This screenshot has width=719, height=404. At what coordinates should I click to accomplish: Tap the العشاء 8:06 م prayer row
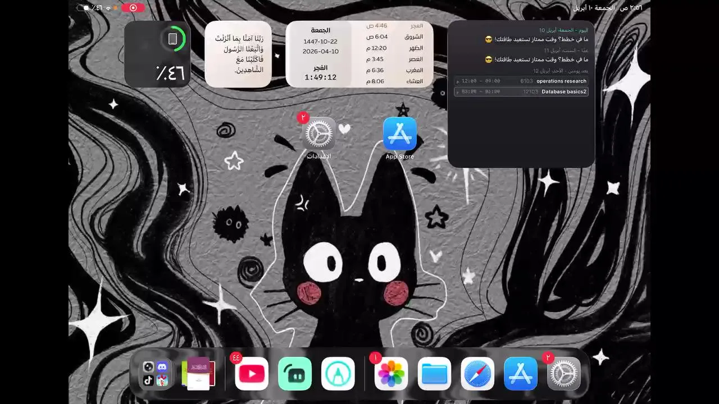[394, 81]
